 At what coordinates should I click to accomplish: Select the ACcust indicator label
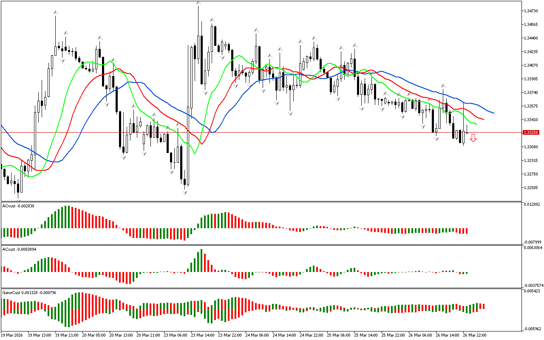18,249
